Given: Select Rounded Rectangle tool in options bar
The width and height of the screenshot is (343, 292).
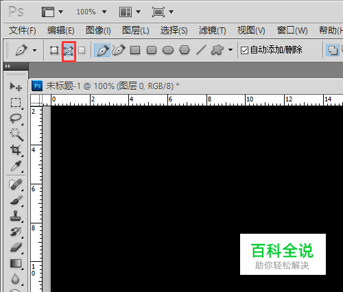Looking at the screenshot, I should tap(152, 50).
